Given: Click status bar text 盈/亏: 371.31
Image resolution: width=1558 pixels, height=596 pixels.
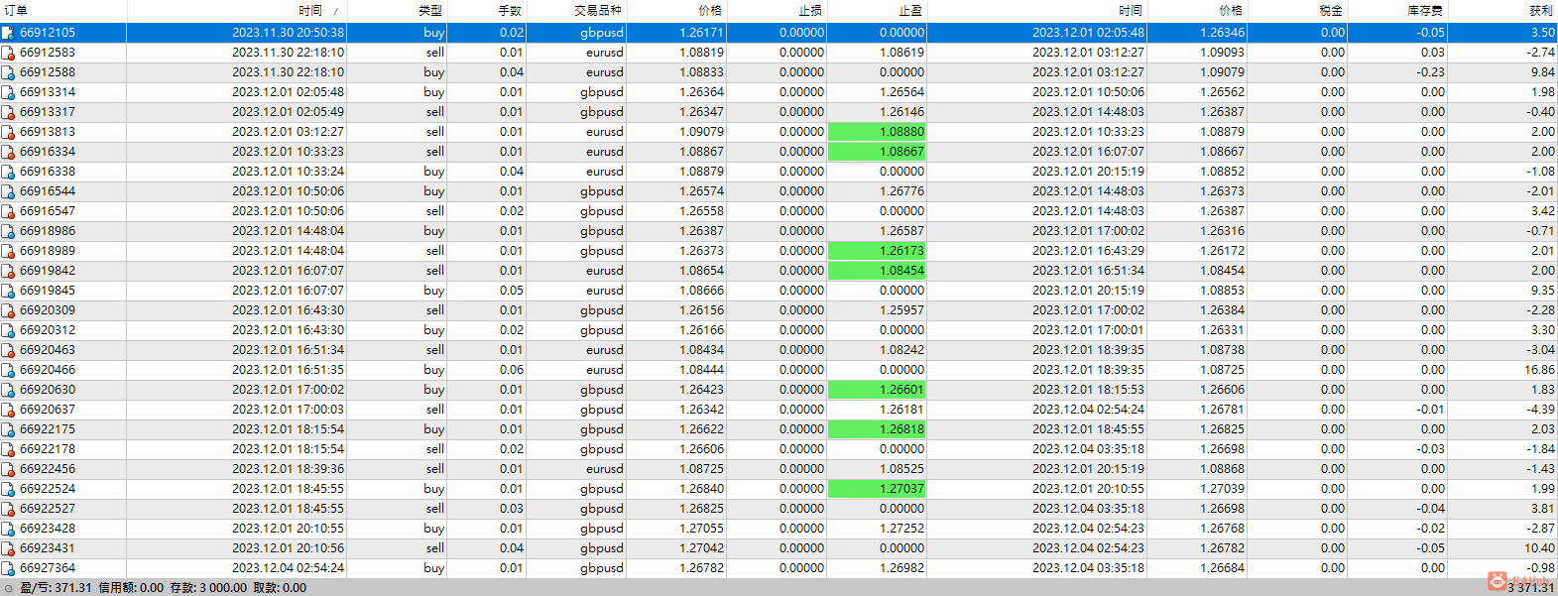Looking at the screenshot, I should 56,588.
